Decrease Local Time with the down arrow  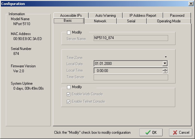(165, 72)
